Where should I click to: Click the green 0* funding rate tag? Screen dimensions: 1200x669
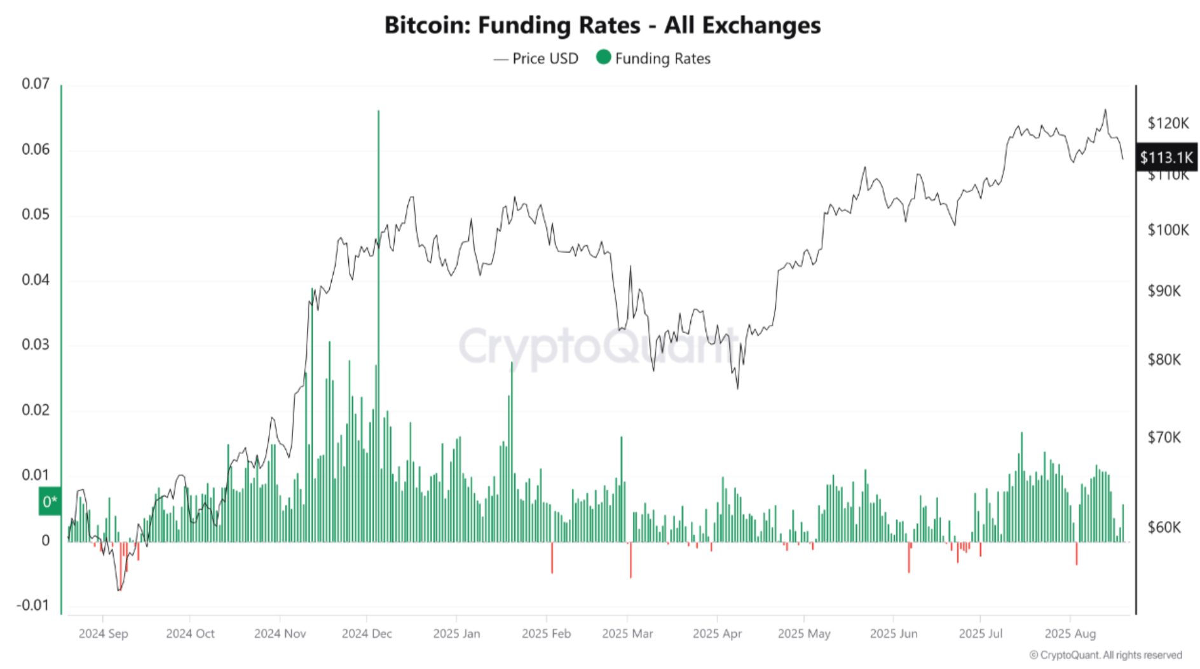click(x=50, y=502)
